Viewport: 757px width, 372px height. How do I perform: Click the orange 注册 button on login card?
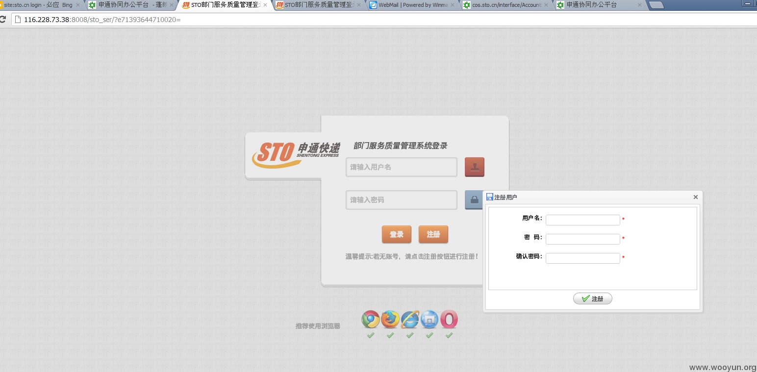pyautogui.click(x=433, y=234)
